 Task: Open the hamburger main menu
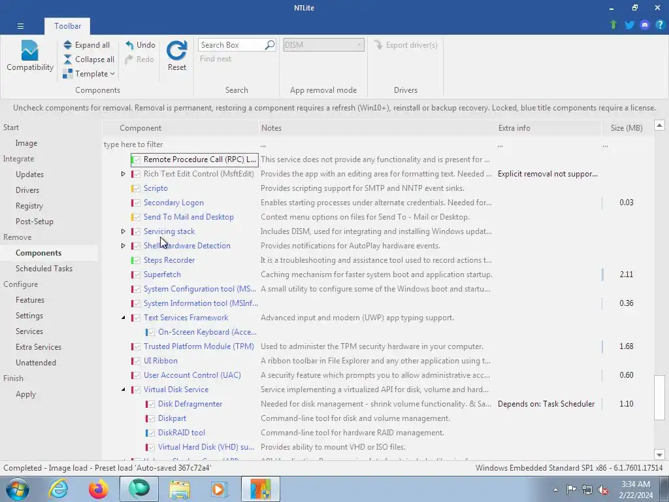(20, 26)
